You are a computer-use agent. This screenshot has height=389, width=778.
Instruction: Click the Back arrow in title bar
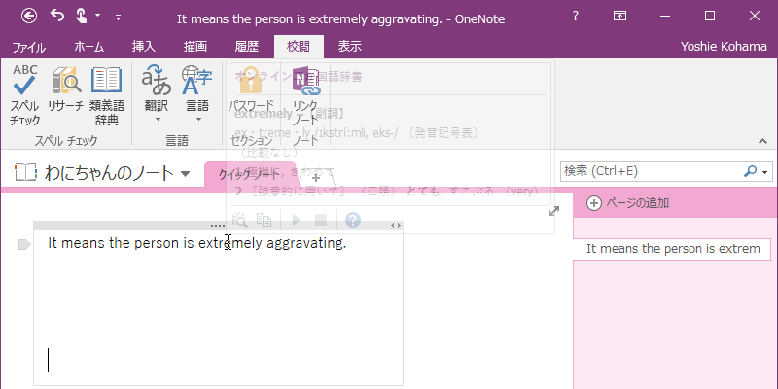click(29, 17)
